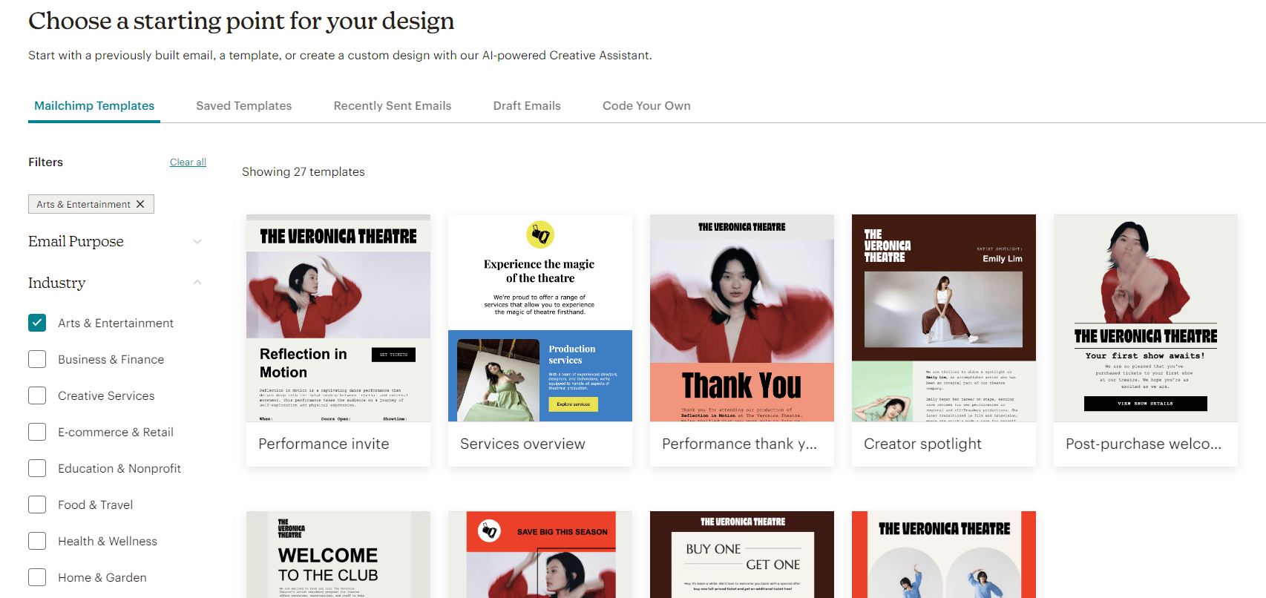
Task: Check the Business & Finance checkbox
Action: tap(37, 359)
